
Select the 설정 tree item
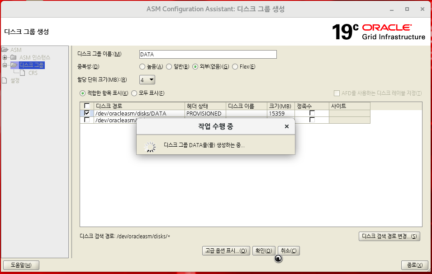(x=15, y=80)
